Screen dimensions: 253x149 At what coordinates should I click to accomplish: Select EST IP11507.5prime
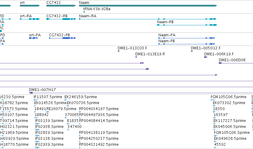(x=48, y=97)
